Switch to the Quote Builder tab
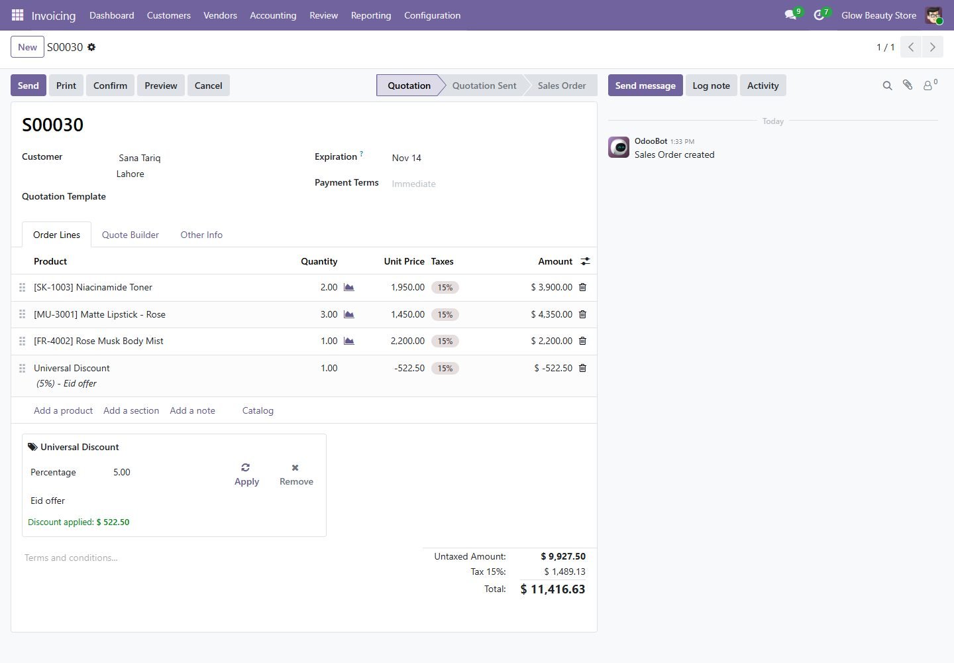954x663 pixels. (131, 235)
